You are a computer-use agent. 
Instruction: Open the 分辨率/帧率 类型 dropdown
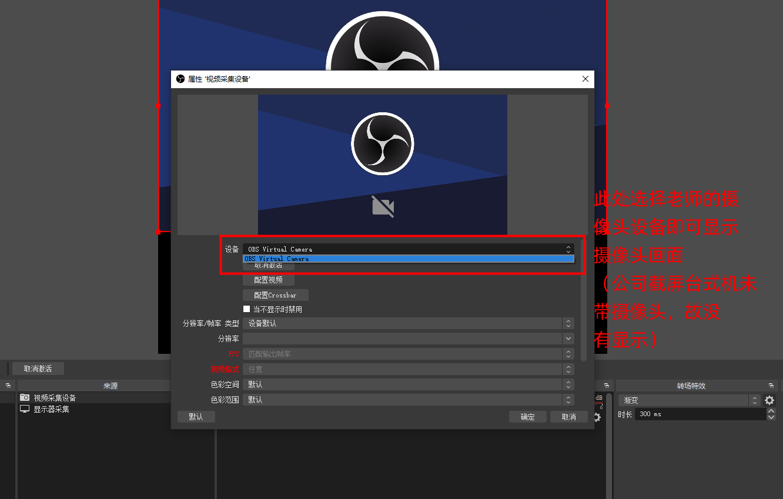click(x=408, y=323)
